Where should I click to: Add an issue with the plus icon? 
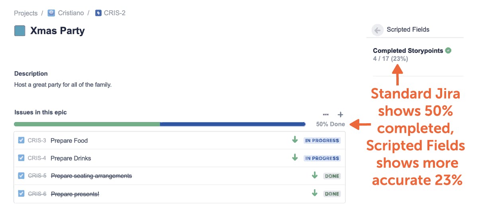(x=340, y=114)
